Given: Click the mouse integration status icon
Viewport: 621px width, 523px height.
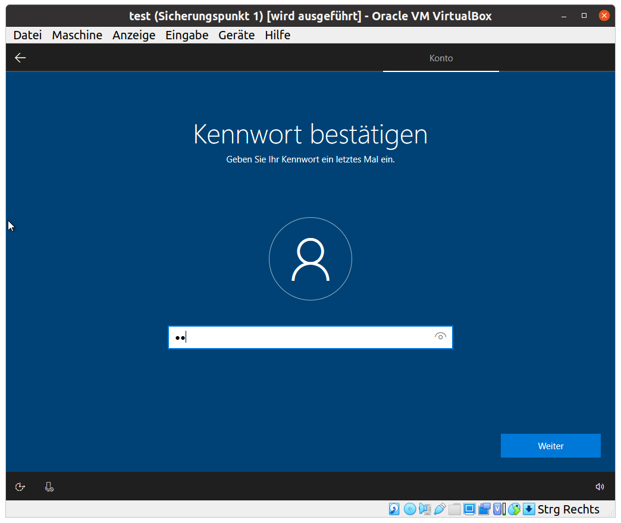Looking at the screenshot, I should pyautogui.click(x=514, y=509).
